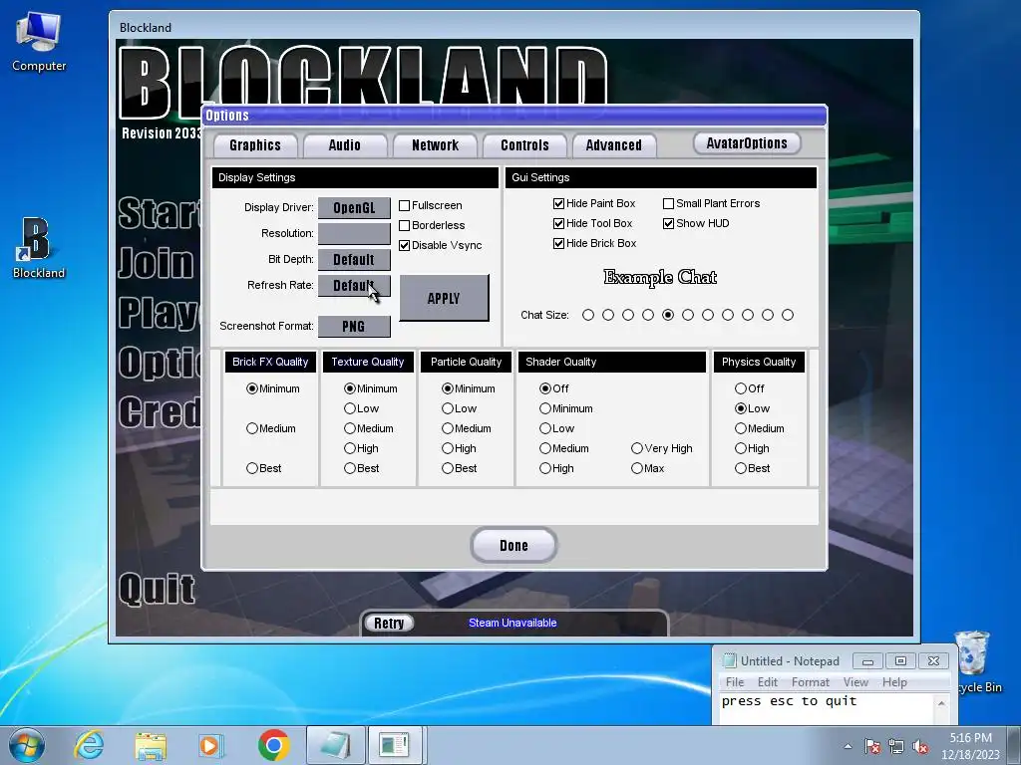Click the muted volume tray icon
Viewport: 1021px width, 765px height.
tap(920, 746)
